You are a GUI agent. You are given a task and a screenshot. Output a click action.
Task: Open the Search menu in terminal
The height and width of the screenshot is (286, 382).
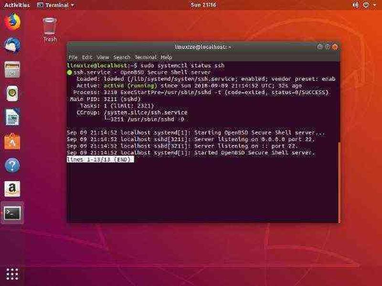pos(122,57)
